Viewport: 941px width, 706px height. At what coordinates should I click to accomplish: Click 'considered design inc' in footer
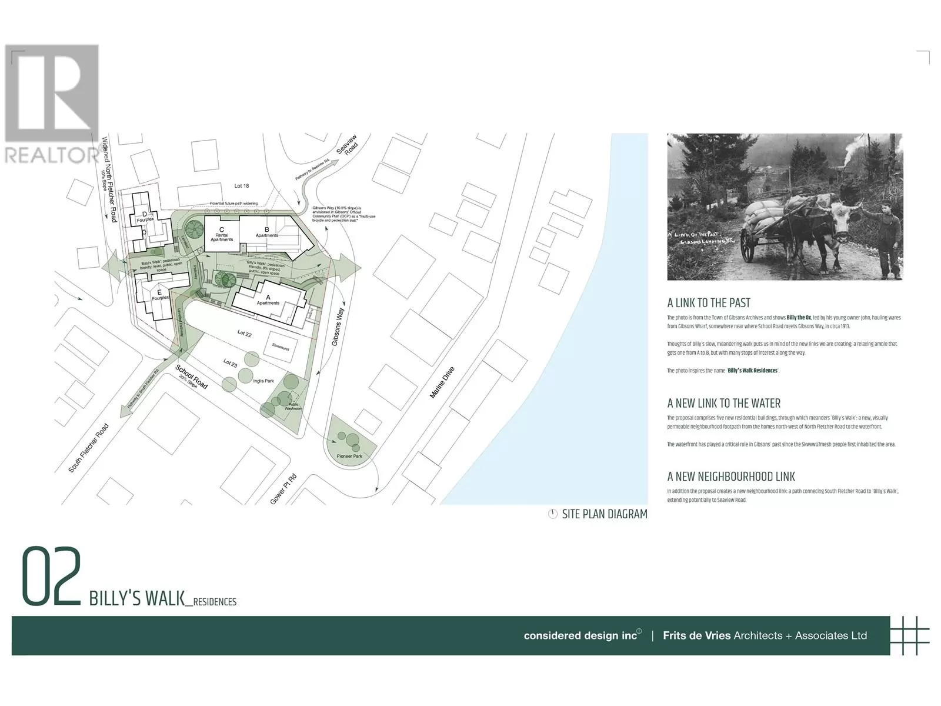[580, 635]
